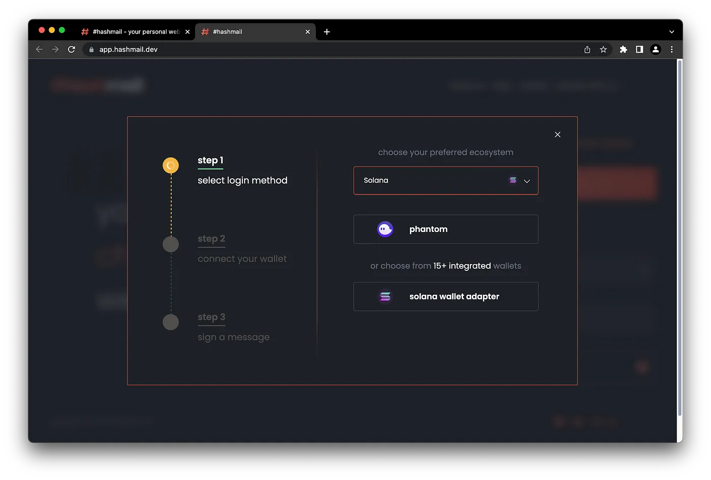Open the Chrome three-dot menu

point(672,49)
